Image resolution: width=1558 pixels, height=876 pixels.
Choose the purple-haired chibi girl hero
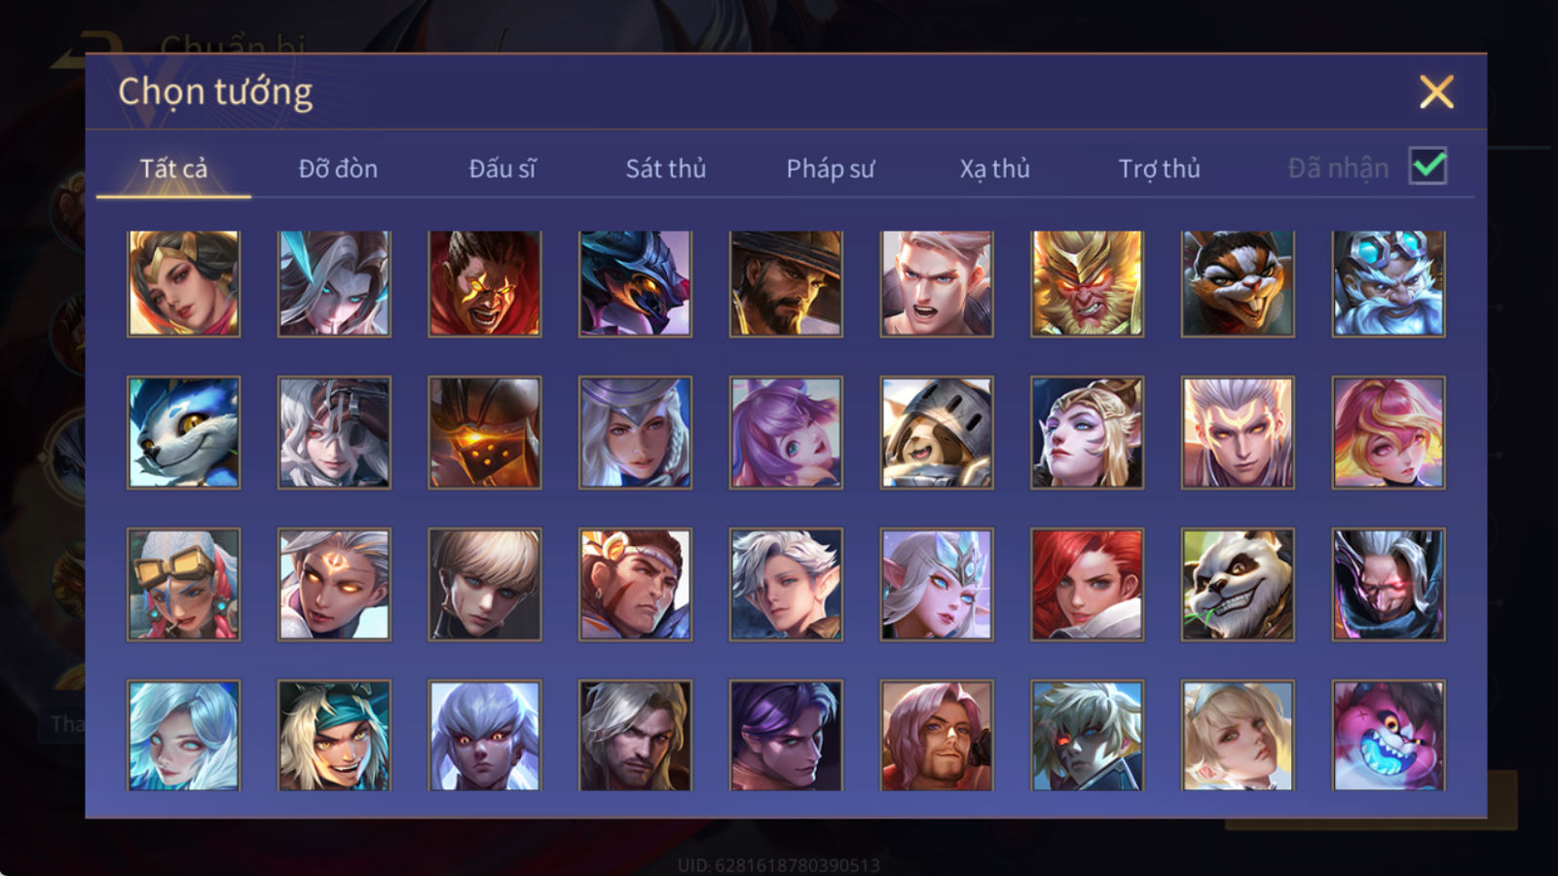pos(786,432)
